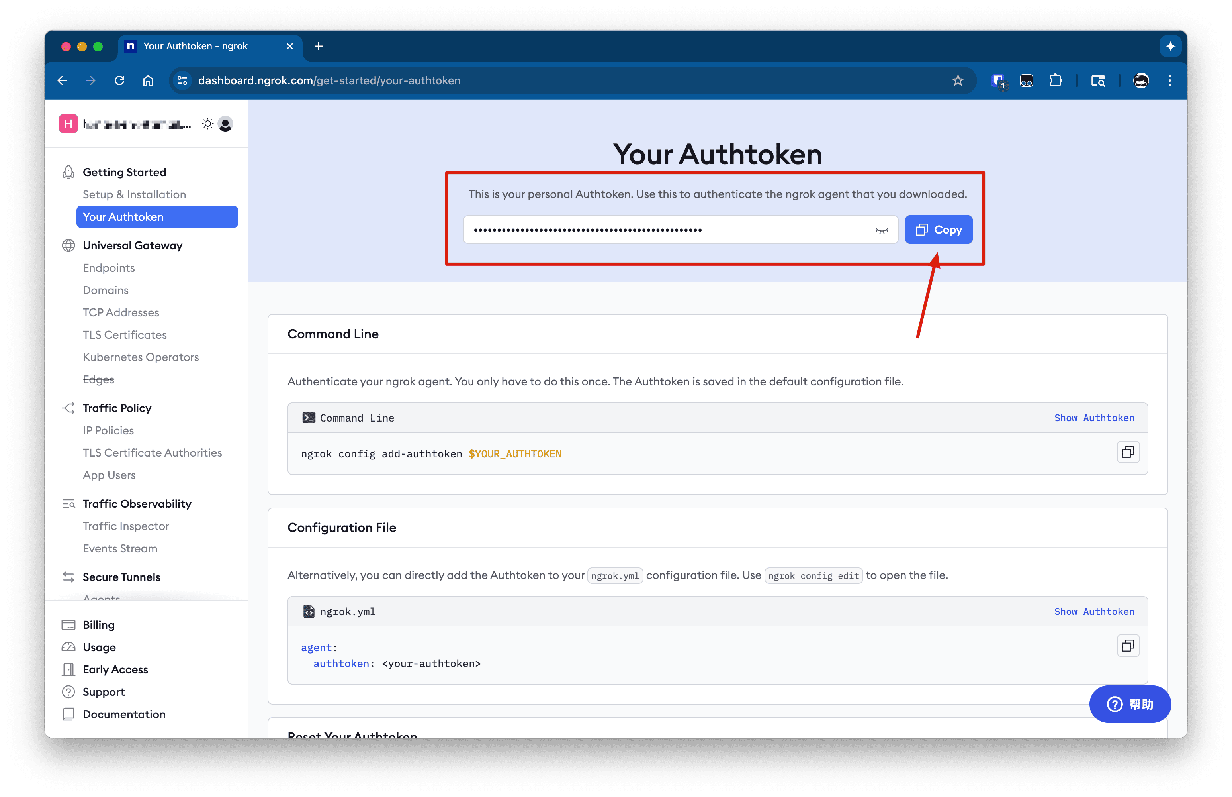Viewport: 1232px width, 797px height.
Task: Show Authtoken in ngrok.yml block
Action: pyautogui.click(x=1094, y=612)
